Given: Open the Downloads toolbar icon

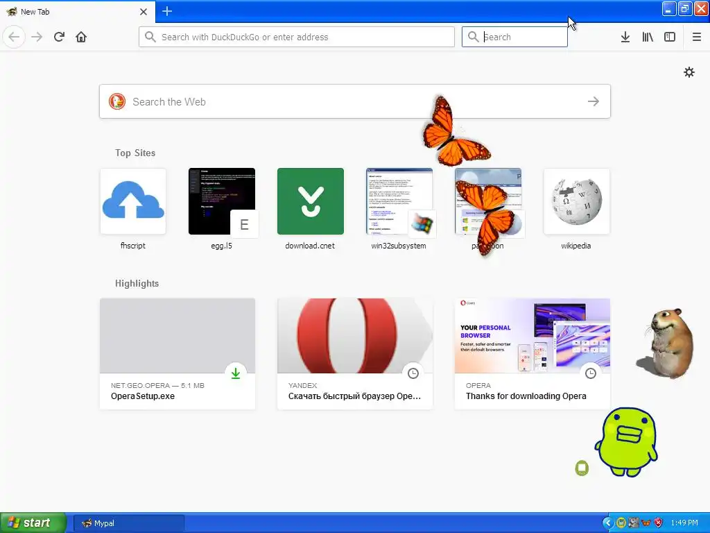Looking at the screenshot, I should [625, 37].
